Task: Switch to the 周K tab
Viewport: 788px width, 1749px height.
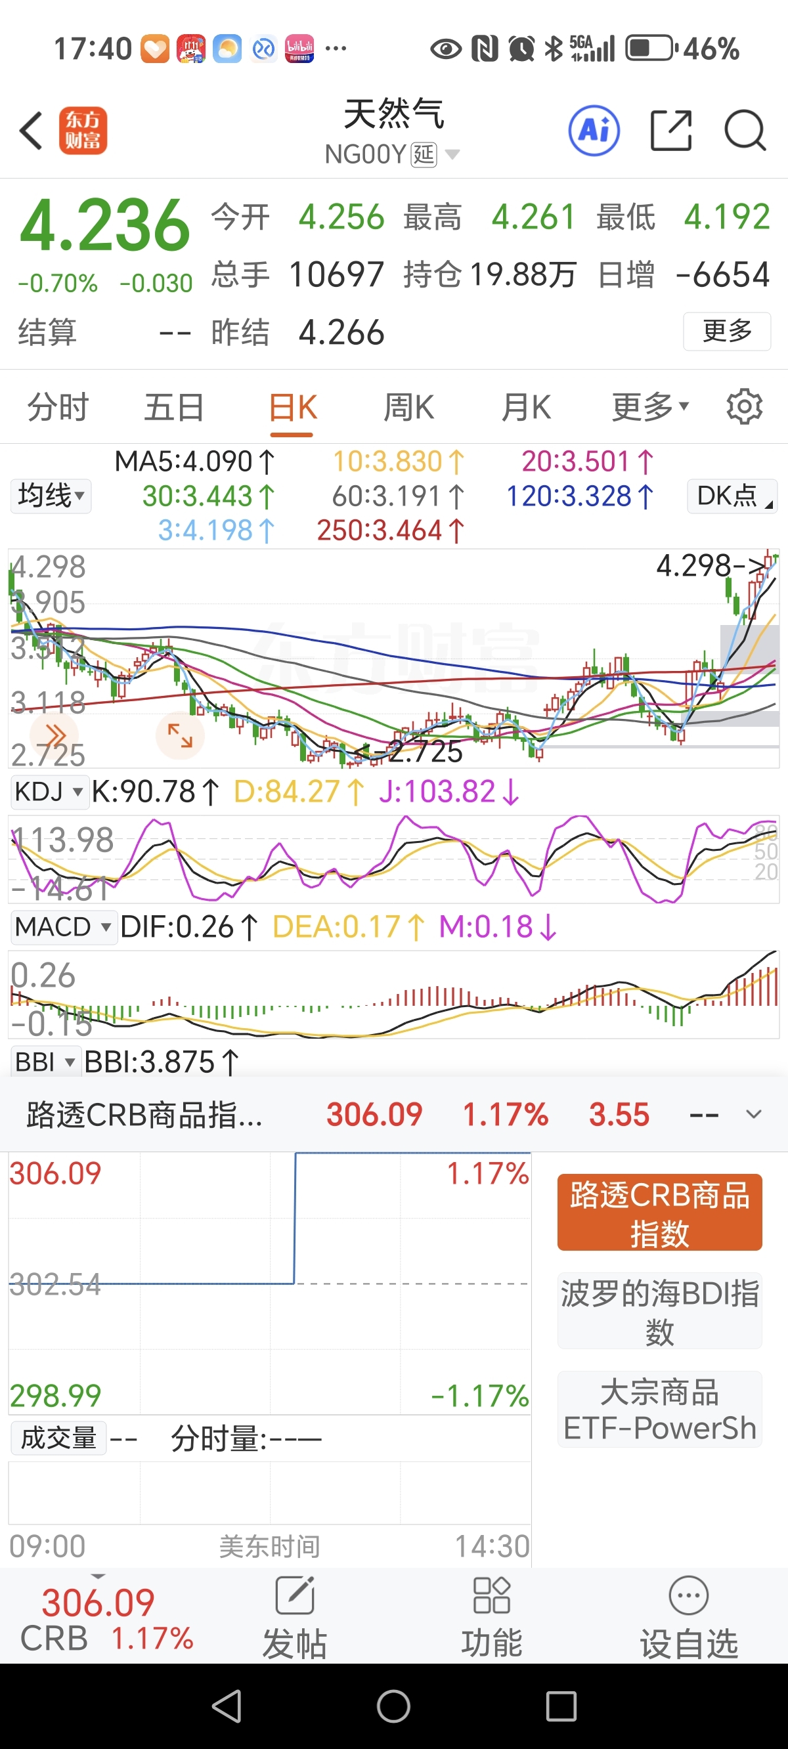Action: (x=408, y=407)
